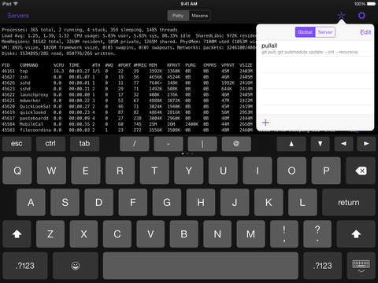
Task: Tap the V key
Action: (x=150, y=234)
